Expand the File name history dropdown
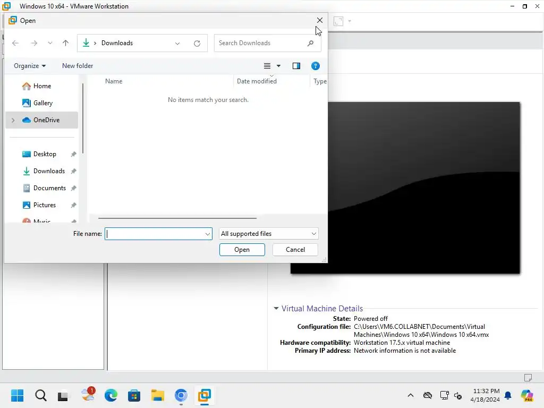The image size is (544, 408). click(x=208, y=234)
